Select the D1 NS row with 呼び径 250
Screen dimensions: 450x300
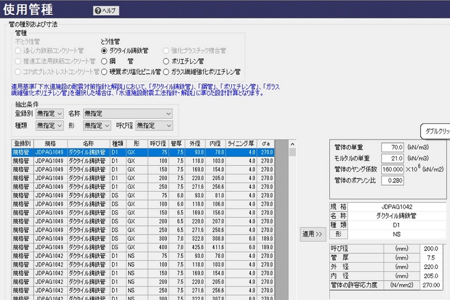(x=143, y=290)
